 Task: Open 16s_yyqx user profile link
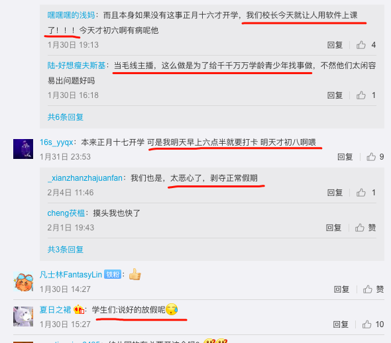(x=56, y=142)
